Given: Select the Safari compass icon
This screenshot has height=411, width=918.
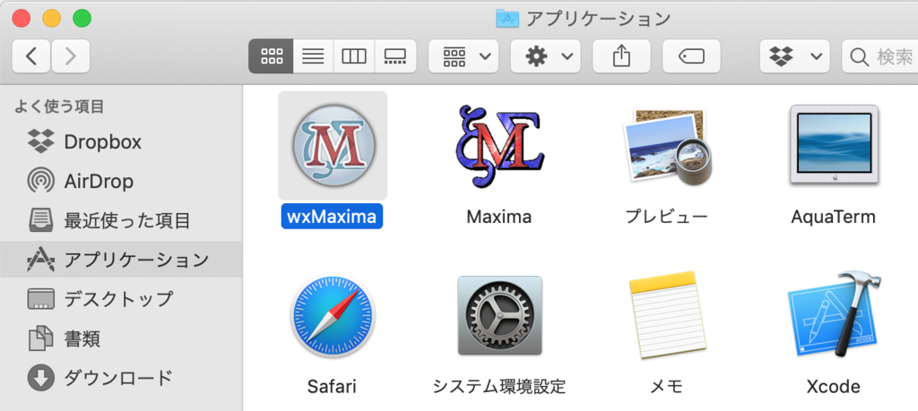Looking at the screenshot, I should tap(333, 316).
